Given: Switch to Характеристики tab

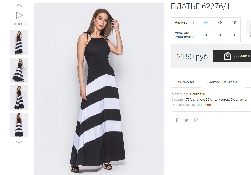Looking at the screenshot, I should click(x=223, y=82).
